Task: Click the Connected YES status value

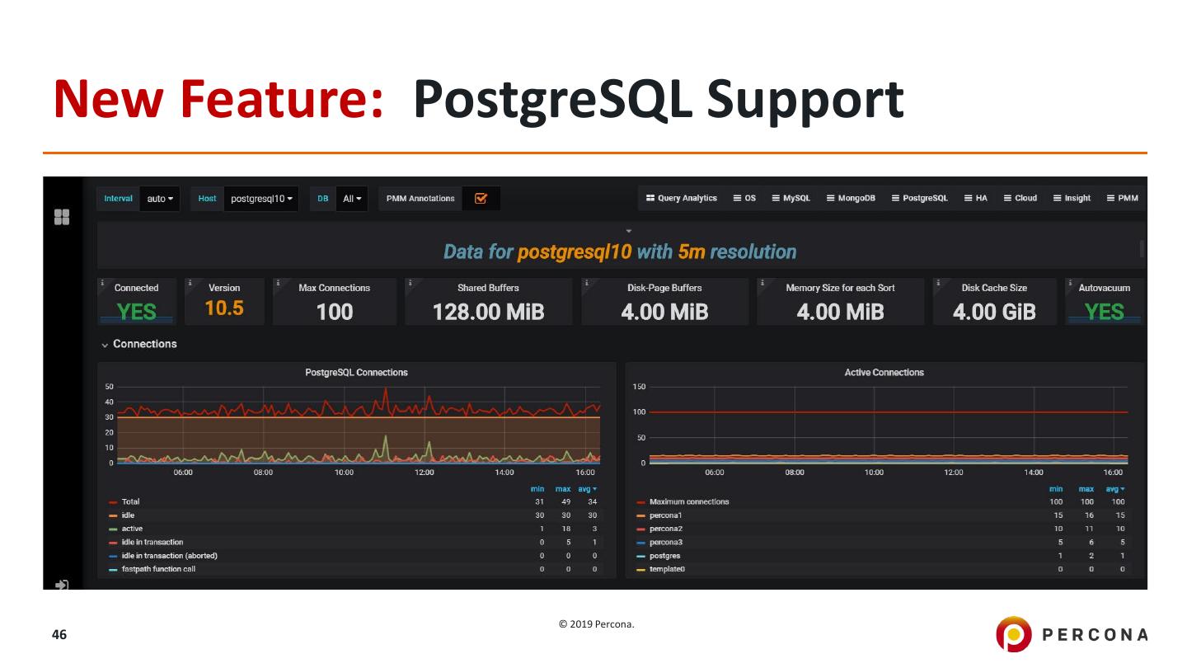Action: tap(136, 312)
